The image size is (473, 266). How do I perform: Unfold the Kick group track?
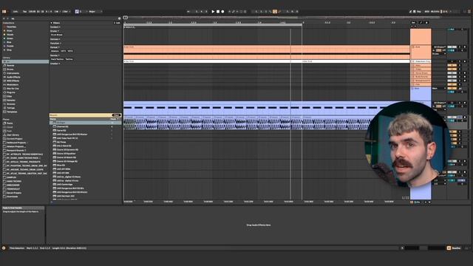click(x=413, y=47)
